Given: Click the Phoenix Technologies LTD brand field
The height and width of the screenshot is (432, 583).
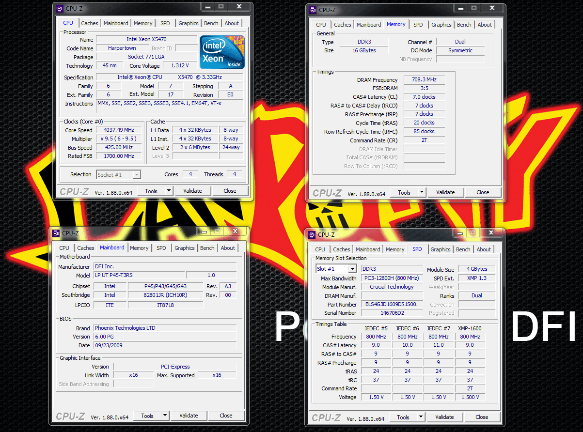Looking at the screenshot, I should [x=165, y=328].
